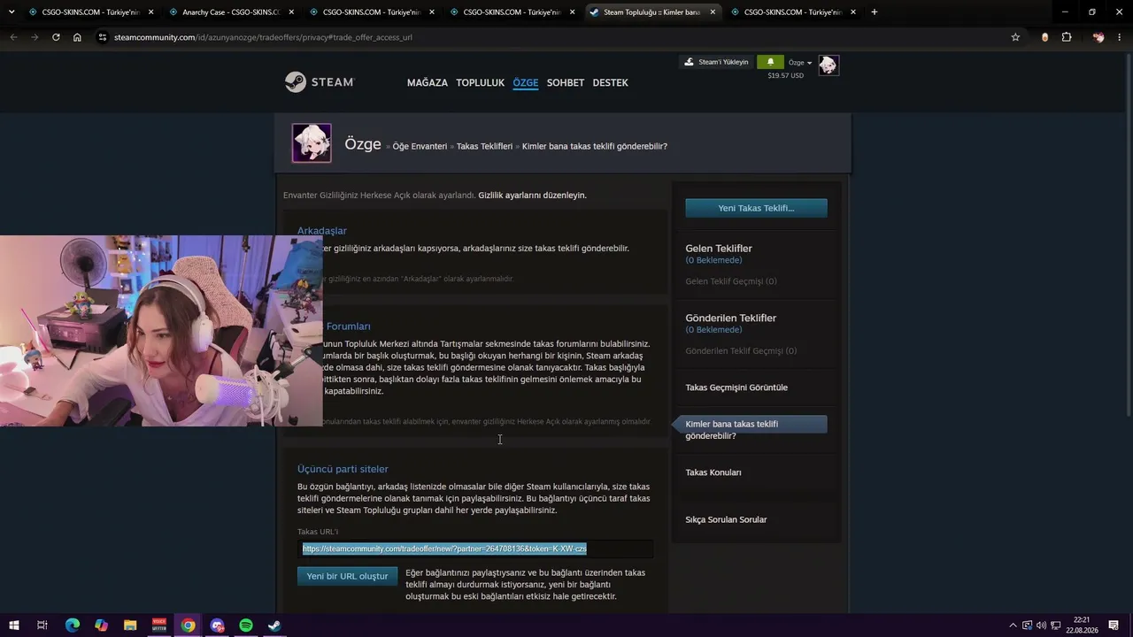Open Sıkça Sorulan Sorular link
This screenshot has height=637, width=1133.
pyautogui.click(x=726, y=519)
